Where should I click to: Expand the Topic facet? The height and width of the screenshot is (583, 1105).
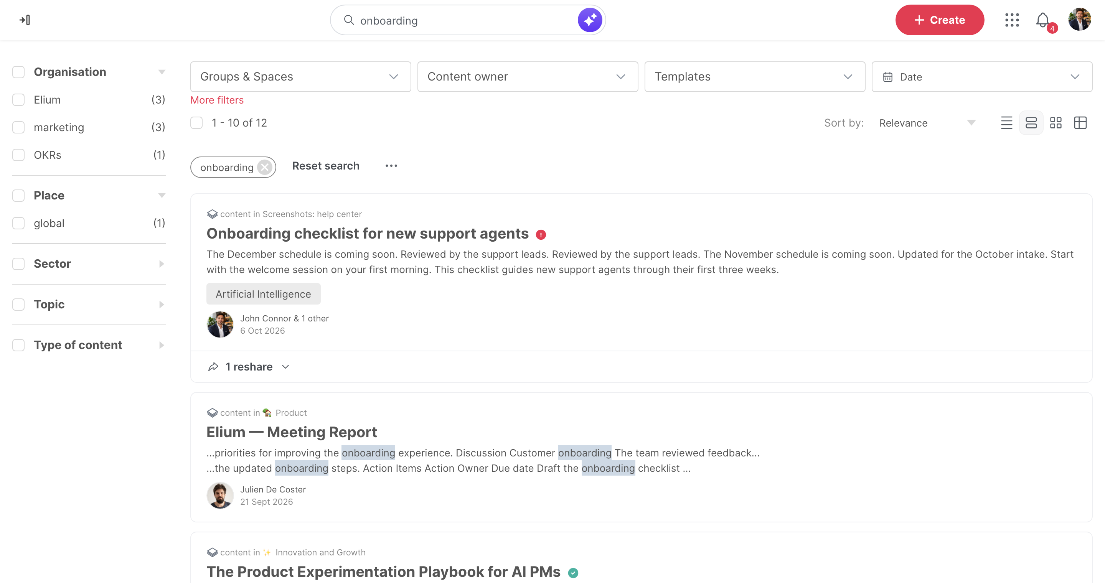pyautogui.click(x=161, y=305)
